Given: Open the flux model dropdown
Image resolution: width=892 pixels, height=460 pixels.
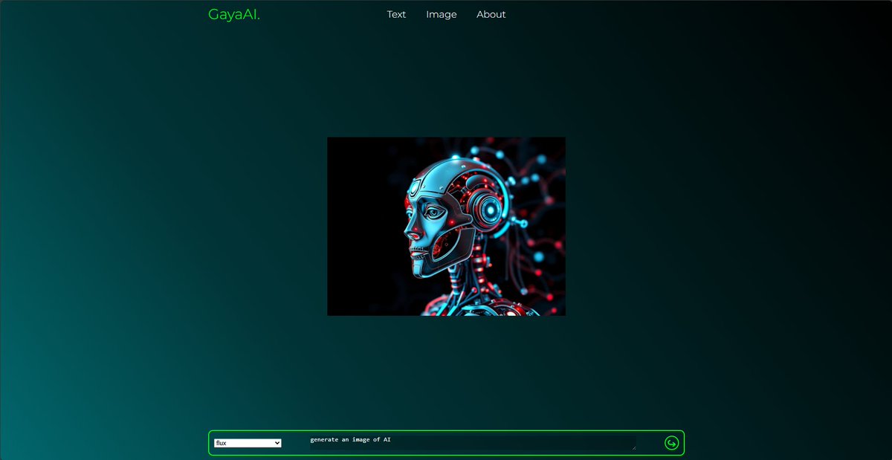Looking at the screenshot, I should point(248,443).
